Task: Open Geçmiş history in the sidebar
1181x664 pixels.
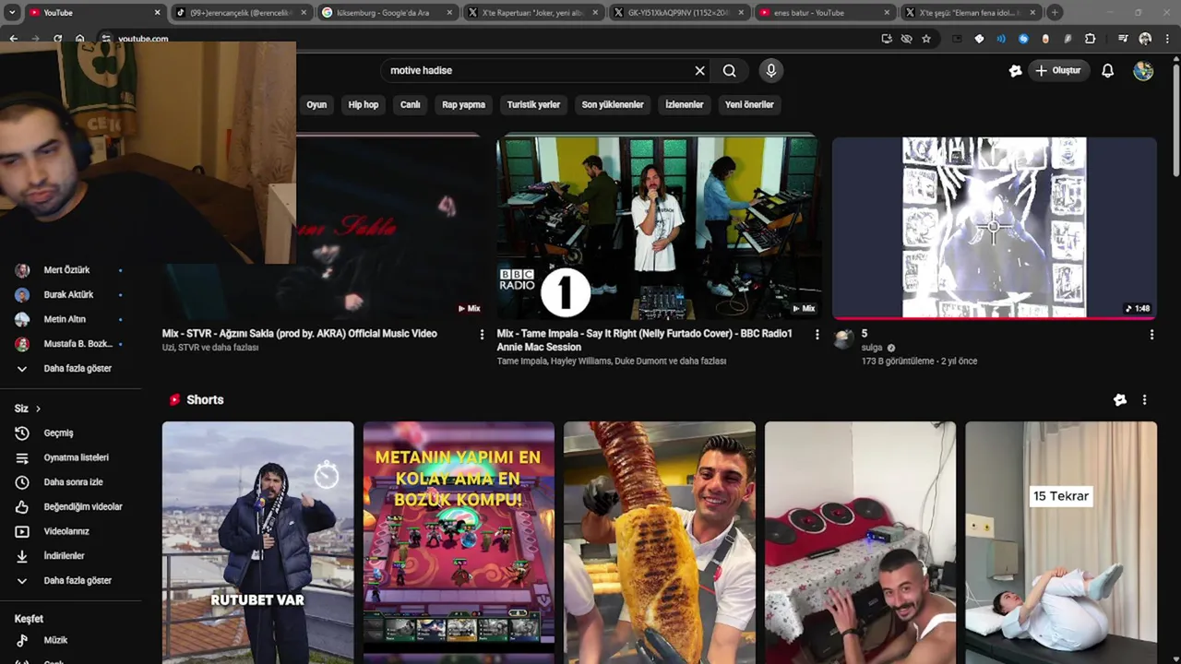Action: [59, 433]
